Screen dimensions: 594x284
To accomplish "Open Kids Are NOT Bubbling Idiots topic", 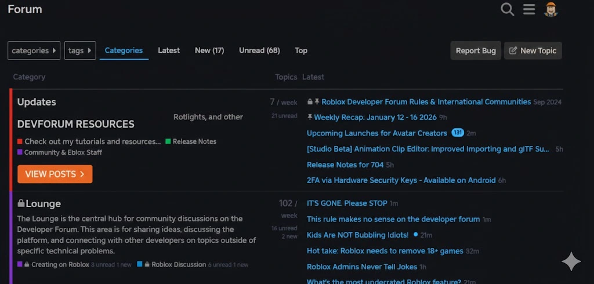I will pos(357,235).
